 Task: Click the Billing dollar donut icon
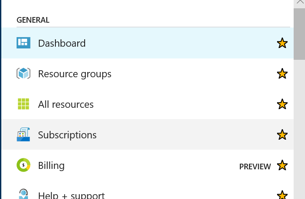pyautogui.click(x=23, y=165)
